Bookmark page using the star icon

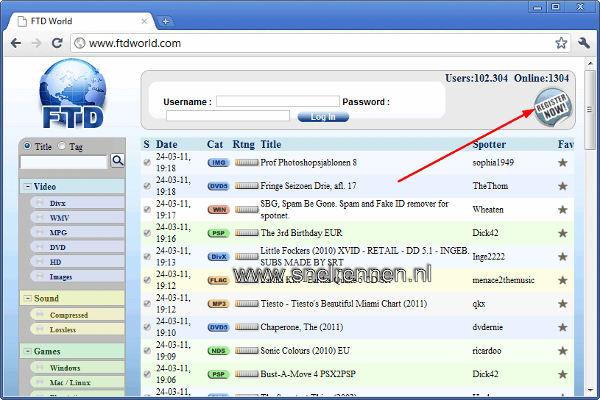561,43
